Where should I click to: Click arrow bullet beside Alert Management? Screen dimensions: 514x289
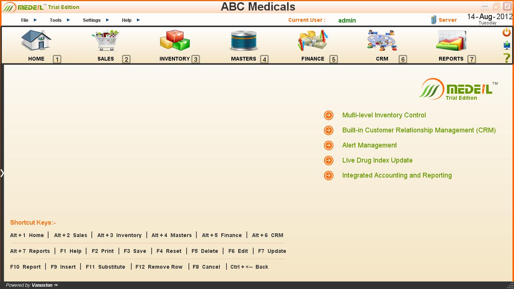[x=329, y=145]
